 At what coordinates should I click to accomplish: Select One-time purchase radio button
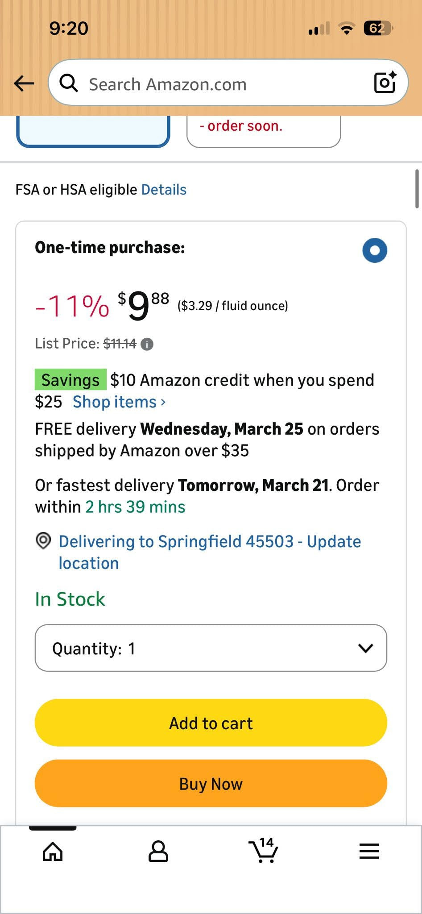pyautogui.click(x=375, y=250)
